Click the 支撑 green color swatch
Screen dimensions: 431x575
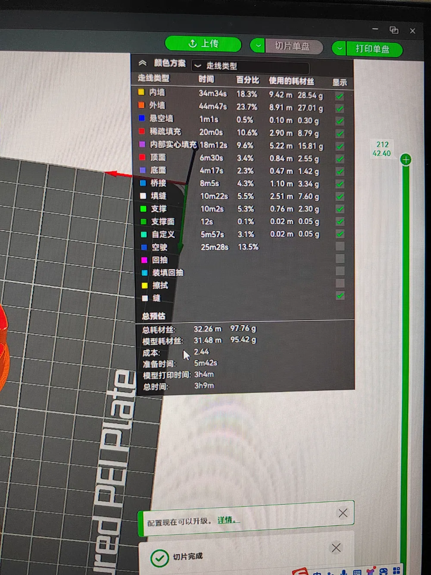click(x=143, y=209)
